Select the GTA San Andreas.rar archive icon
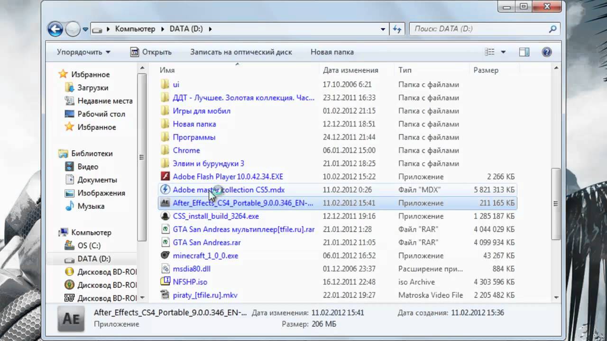The width and height of the screenshot is (607, 341). [165, 242]
